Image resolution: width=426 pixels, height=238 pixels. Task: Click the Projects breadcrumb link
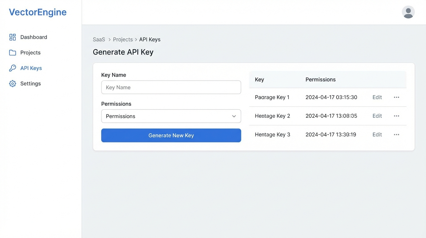[x=123, y=39]
